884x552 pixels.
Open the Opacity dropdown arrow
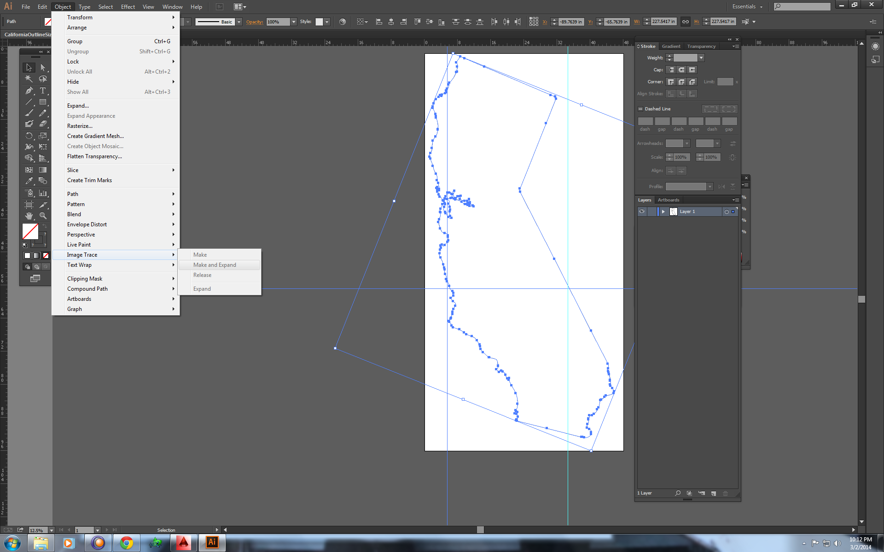click(x=293, y=22)
